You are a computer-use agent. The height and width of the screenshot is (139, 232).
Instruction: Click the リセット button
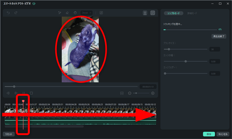click(x=9, y=134)
